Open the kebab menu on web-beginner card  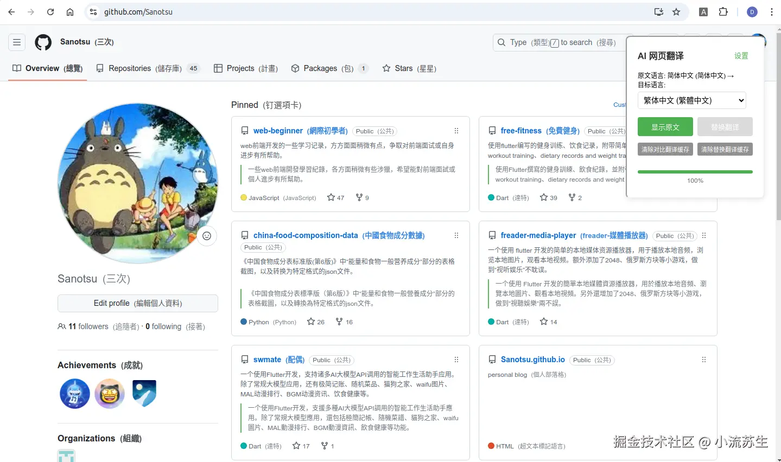[456, 131]
